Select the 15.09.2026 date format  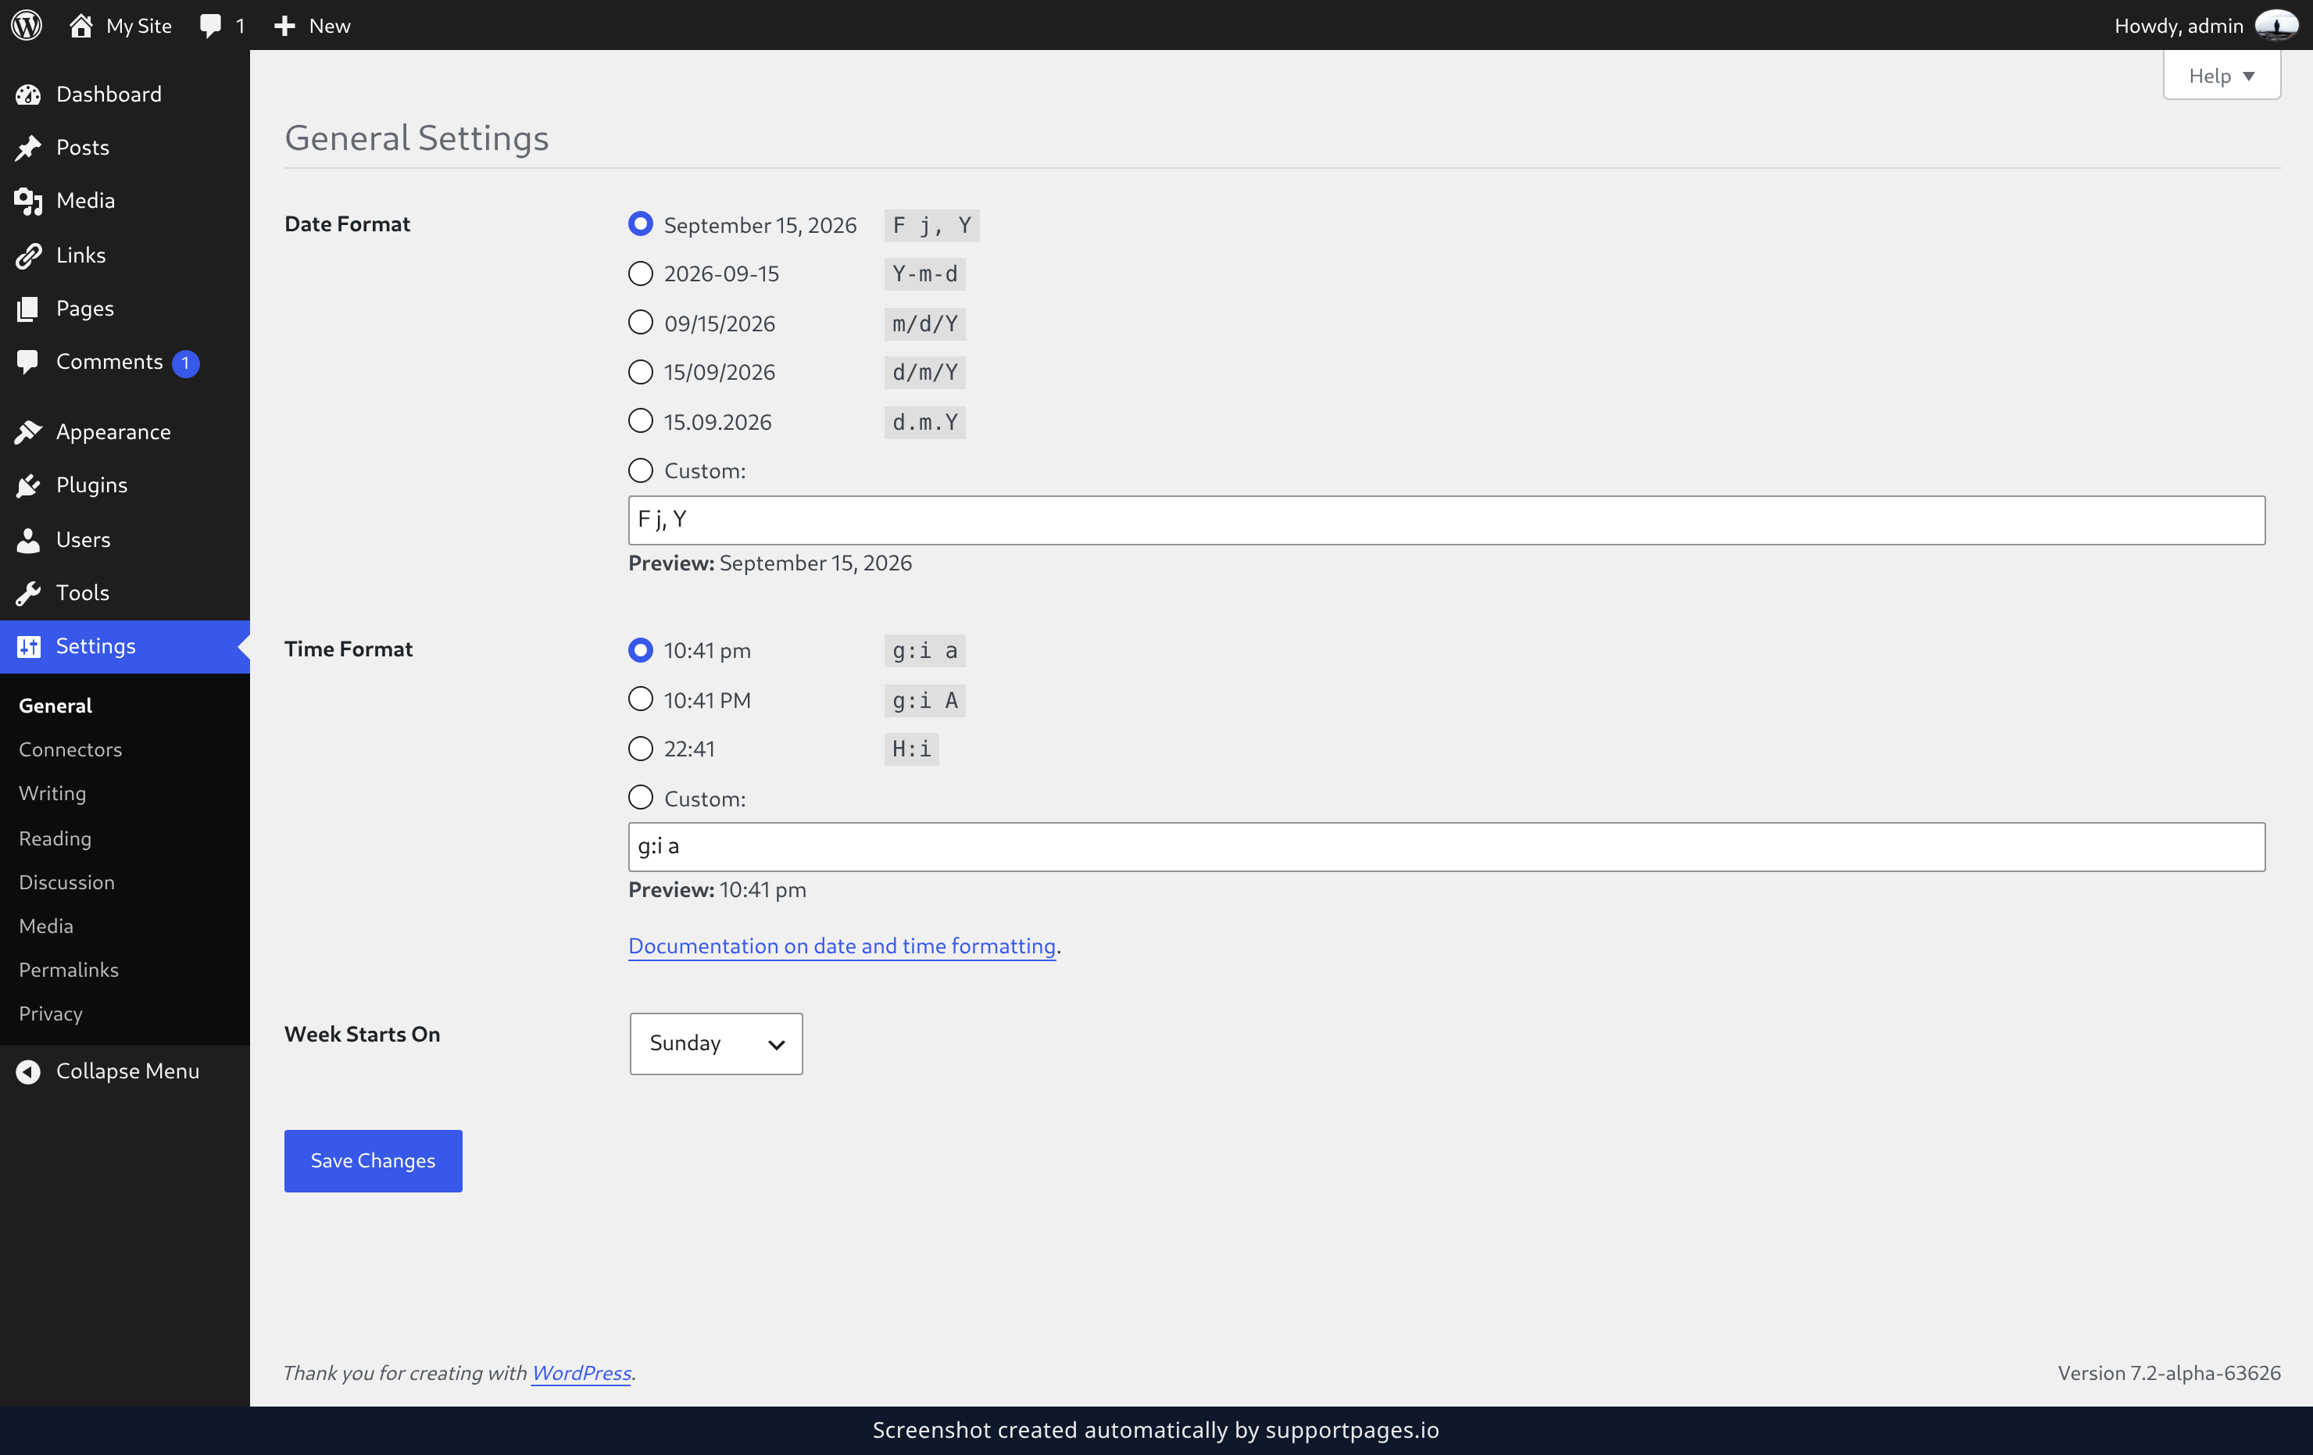tap(640, 420)
